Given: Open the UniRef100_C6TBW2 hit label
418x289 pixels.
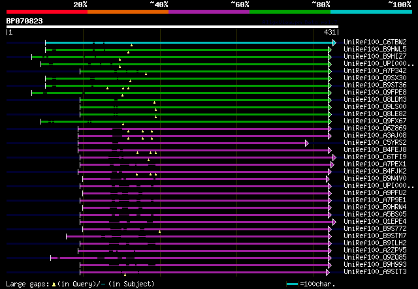Looking at the screenshot, I should pos(375,42).
